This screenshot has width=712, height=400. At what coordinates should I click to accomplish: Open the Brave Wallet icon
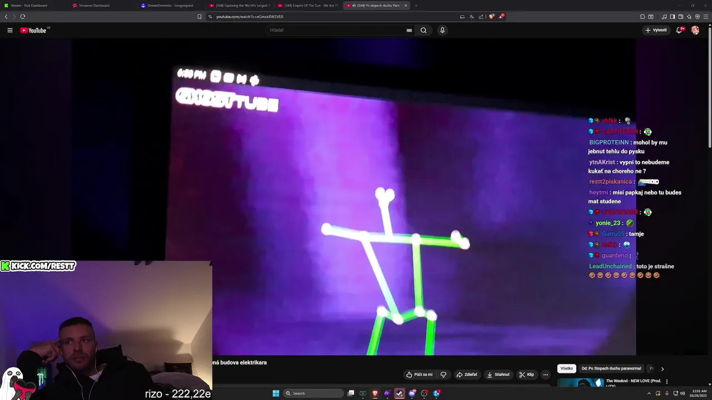click(681, 17)
